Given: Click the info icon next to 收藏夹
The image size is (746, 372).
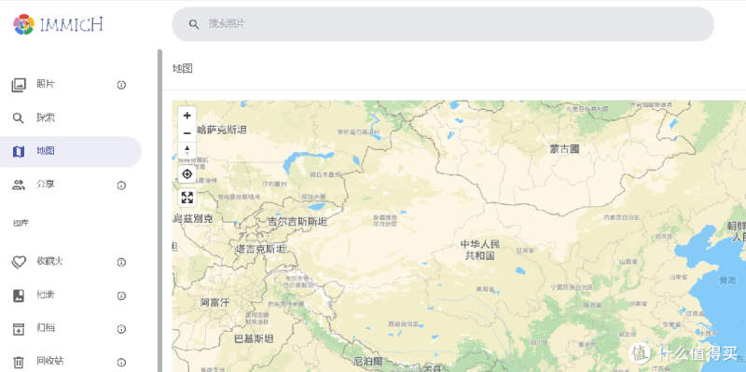Looking at the screenshot, I should coord(121,262).
